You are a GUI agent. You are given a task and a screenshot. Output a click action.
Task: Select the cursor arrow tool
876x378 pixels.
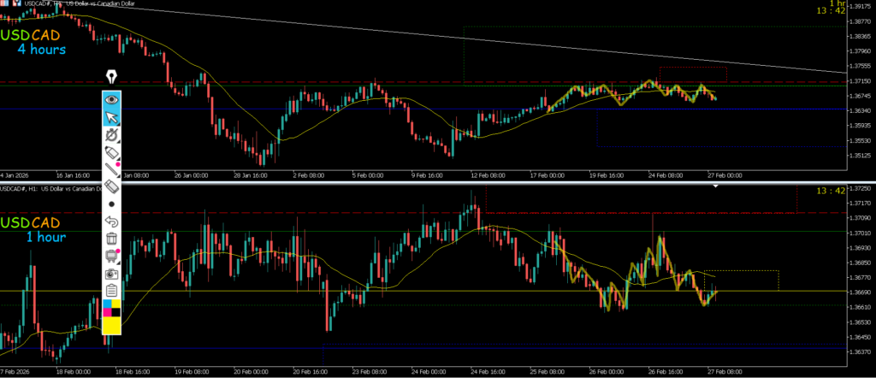tap(111, 116)
